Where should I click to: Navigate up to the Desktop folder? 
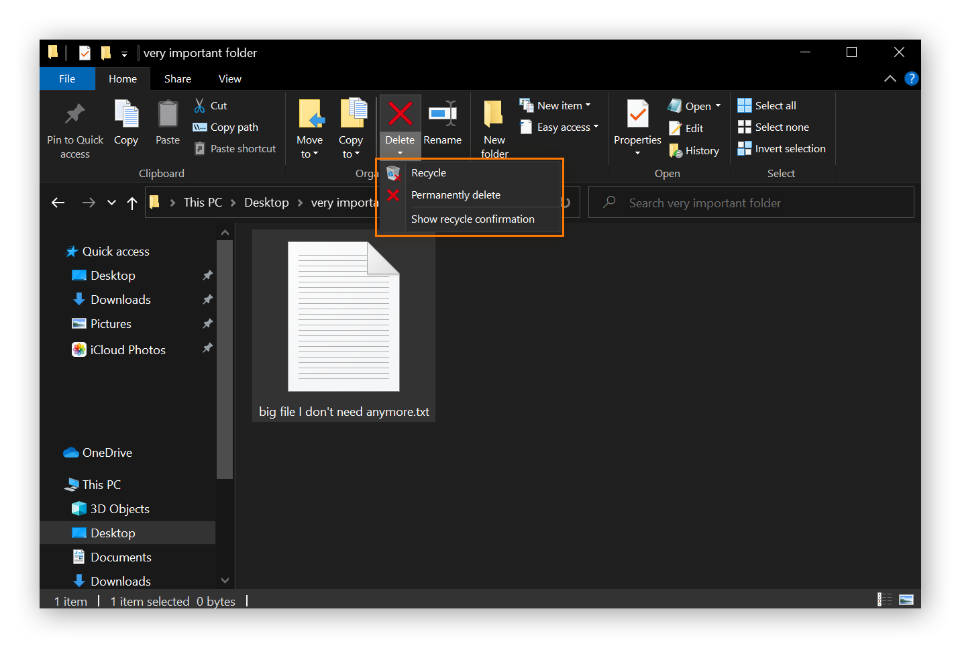pyautogui.click(x=131, y=203)
